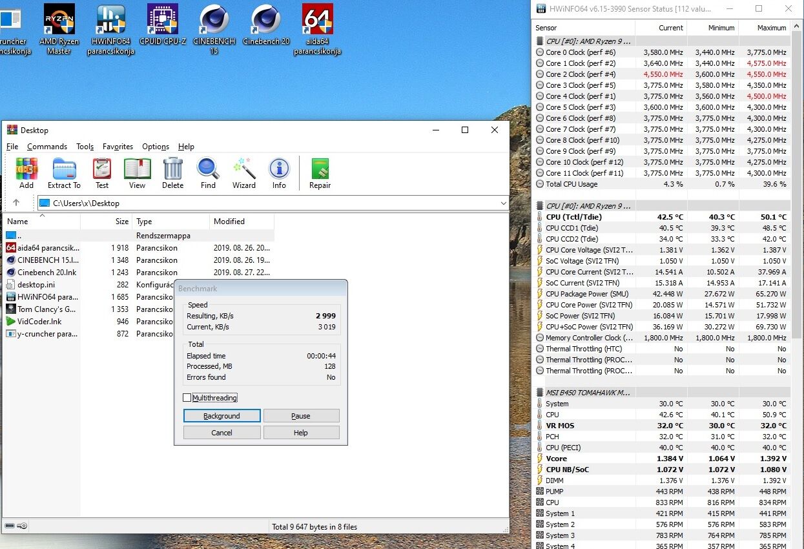Screen dimensions: 804x549
Task: Click Core 2 Clock (perf #4) sensor row
Action: (x=662, y=74)
